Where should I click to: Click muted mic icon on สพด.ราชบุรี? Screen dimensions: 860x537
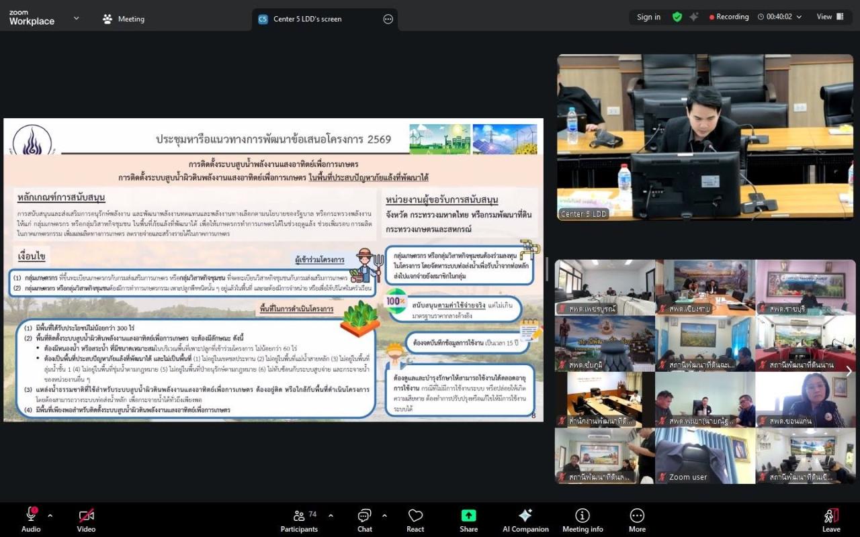pyautogui.click(x=763, y=309)
